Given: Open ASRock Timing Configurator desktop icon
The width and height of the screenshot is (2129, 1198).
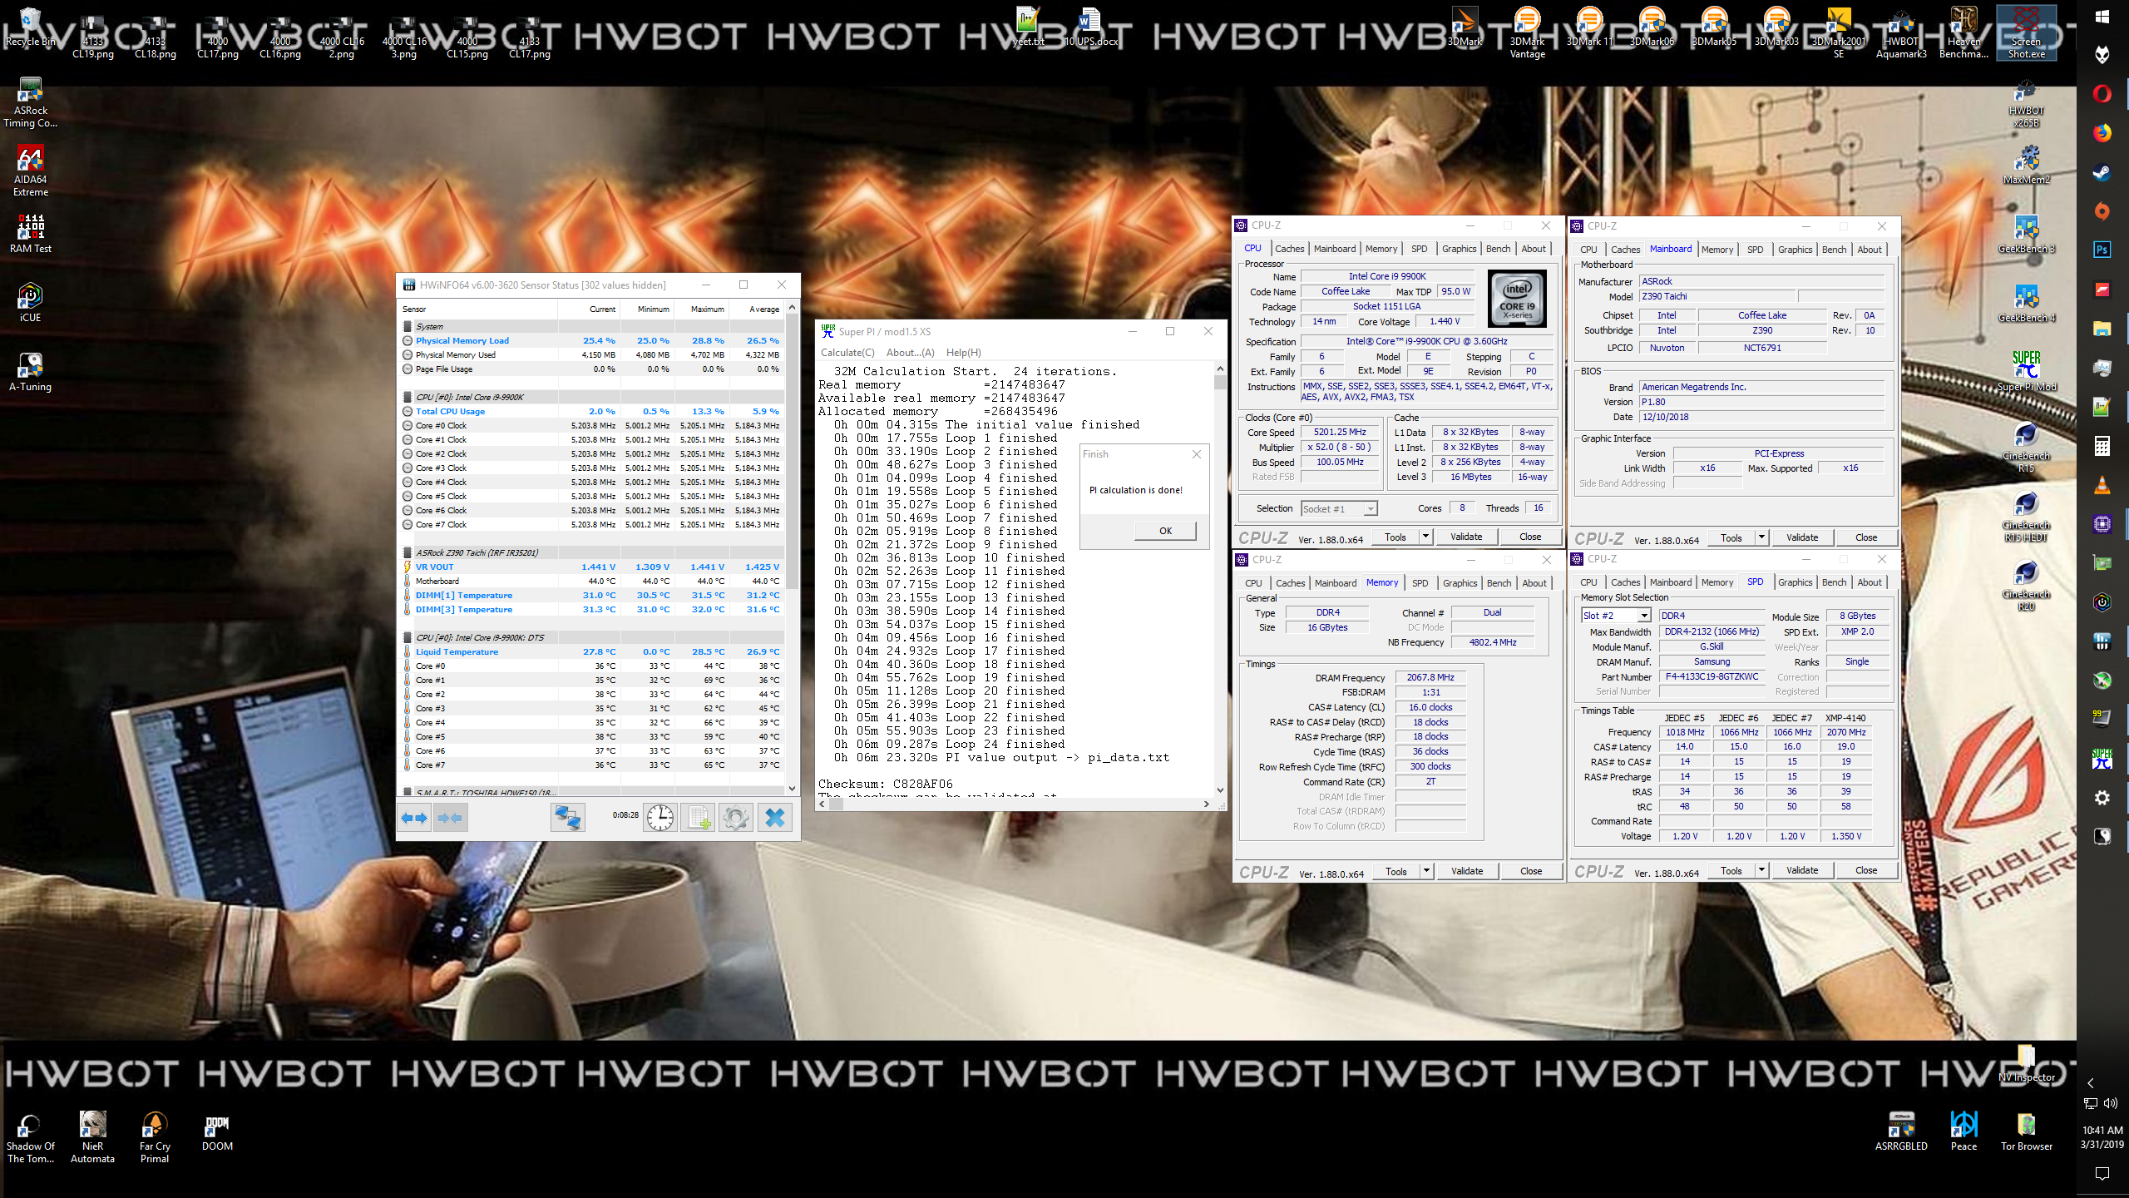Looking at the screenshot, I should click(30, 102).
